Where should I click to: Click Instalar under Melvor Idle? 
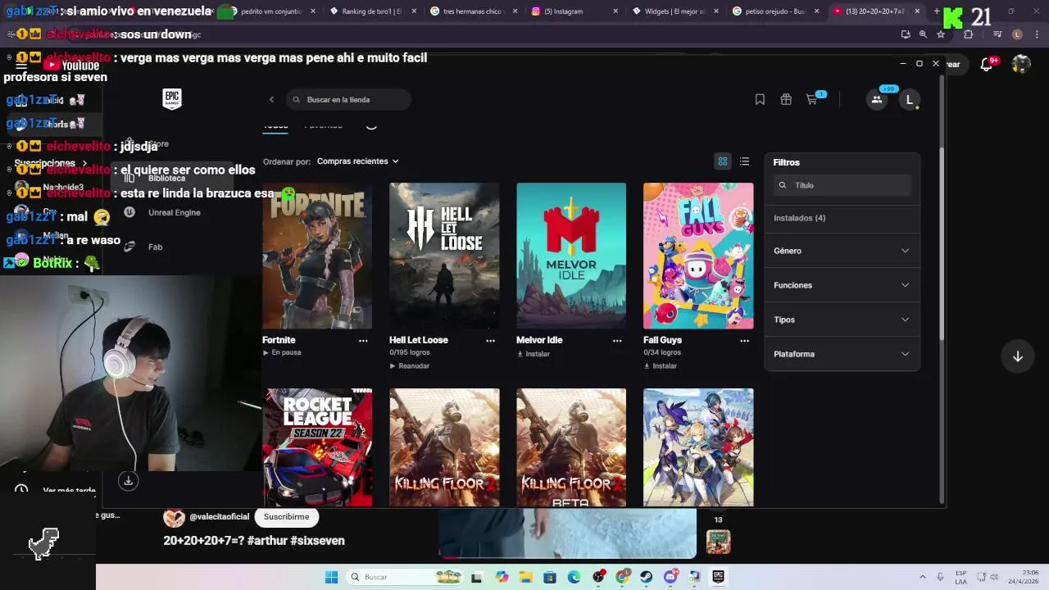[x=534, y=354]
